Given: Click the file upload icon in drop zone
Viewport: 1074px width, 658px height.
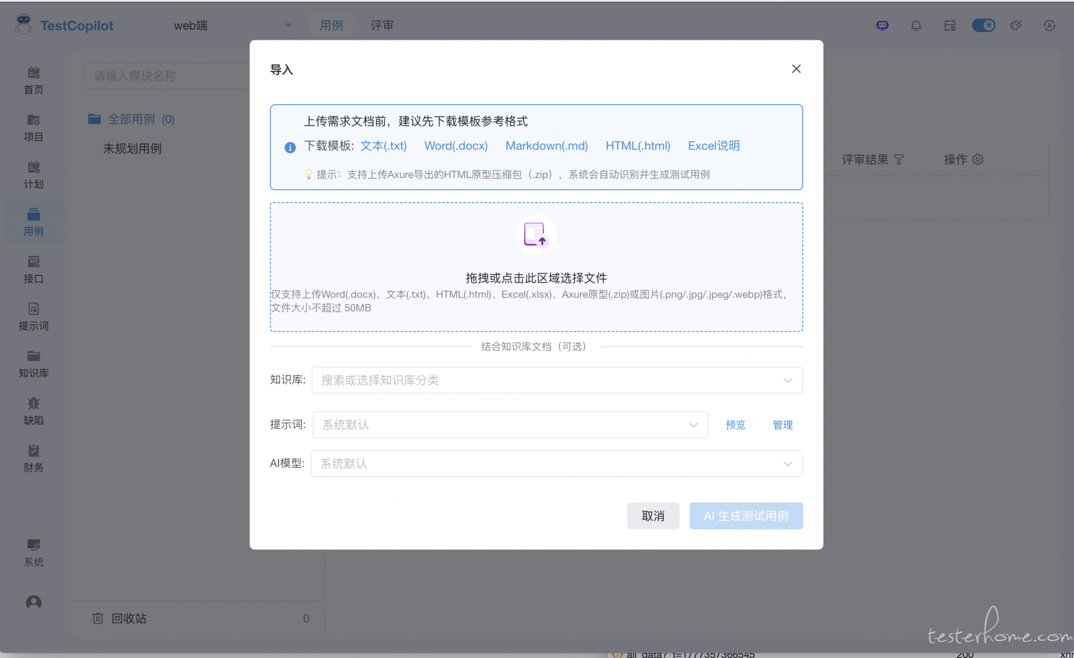Looking at the screenshot, I should pyautogui.click(x=535, y=235).
